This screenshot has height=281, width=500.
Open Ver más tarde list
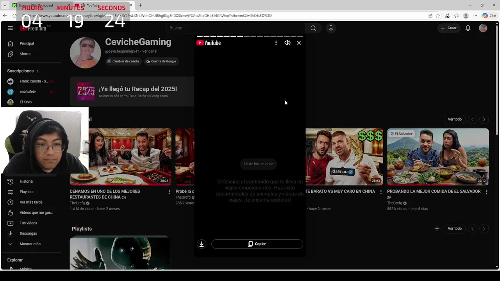coord(31,202)
